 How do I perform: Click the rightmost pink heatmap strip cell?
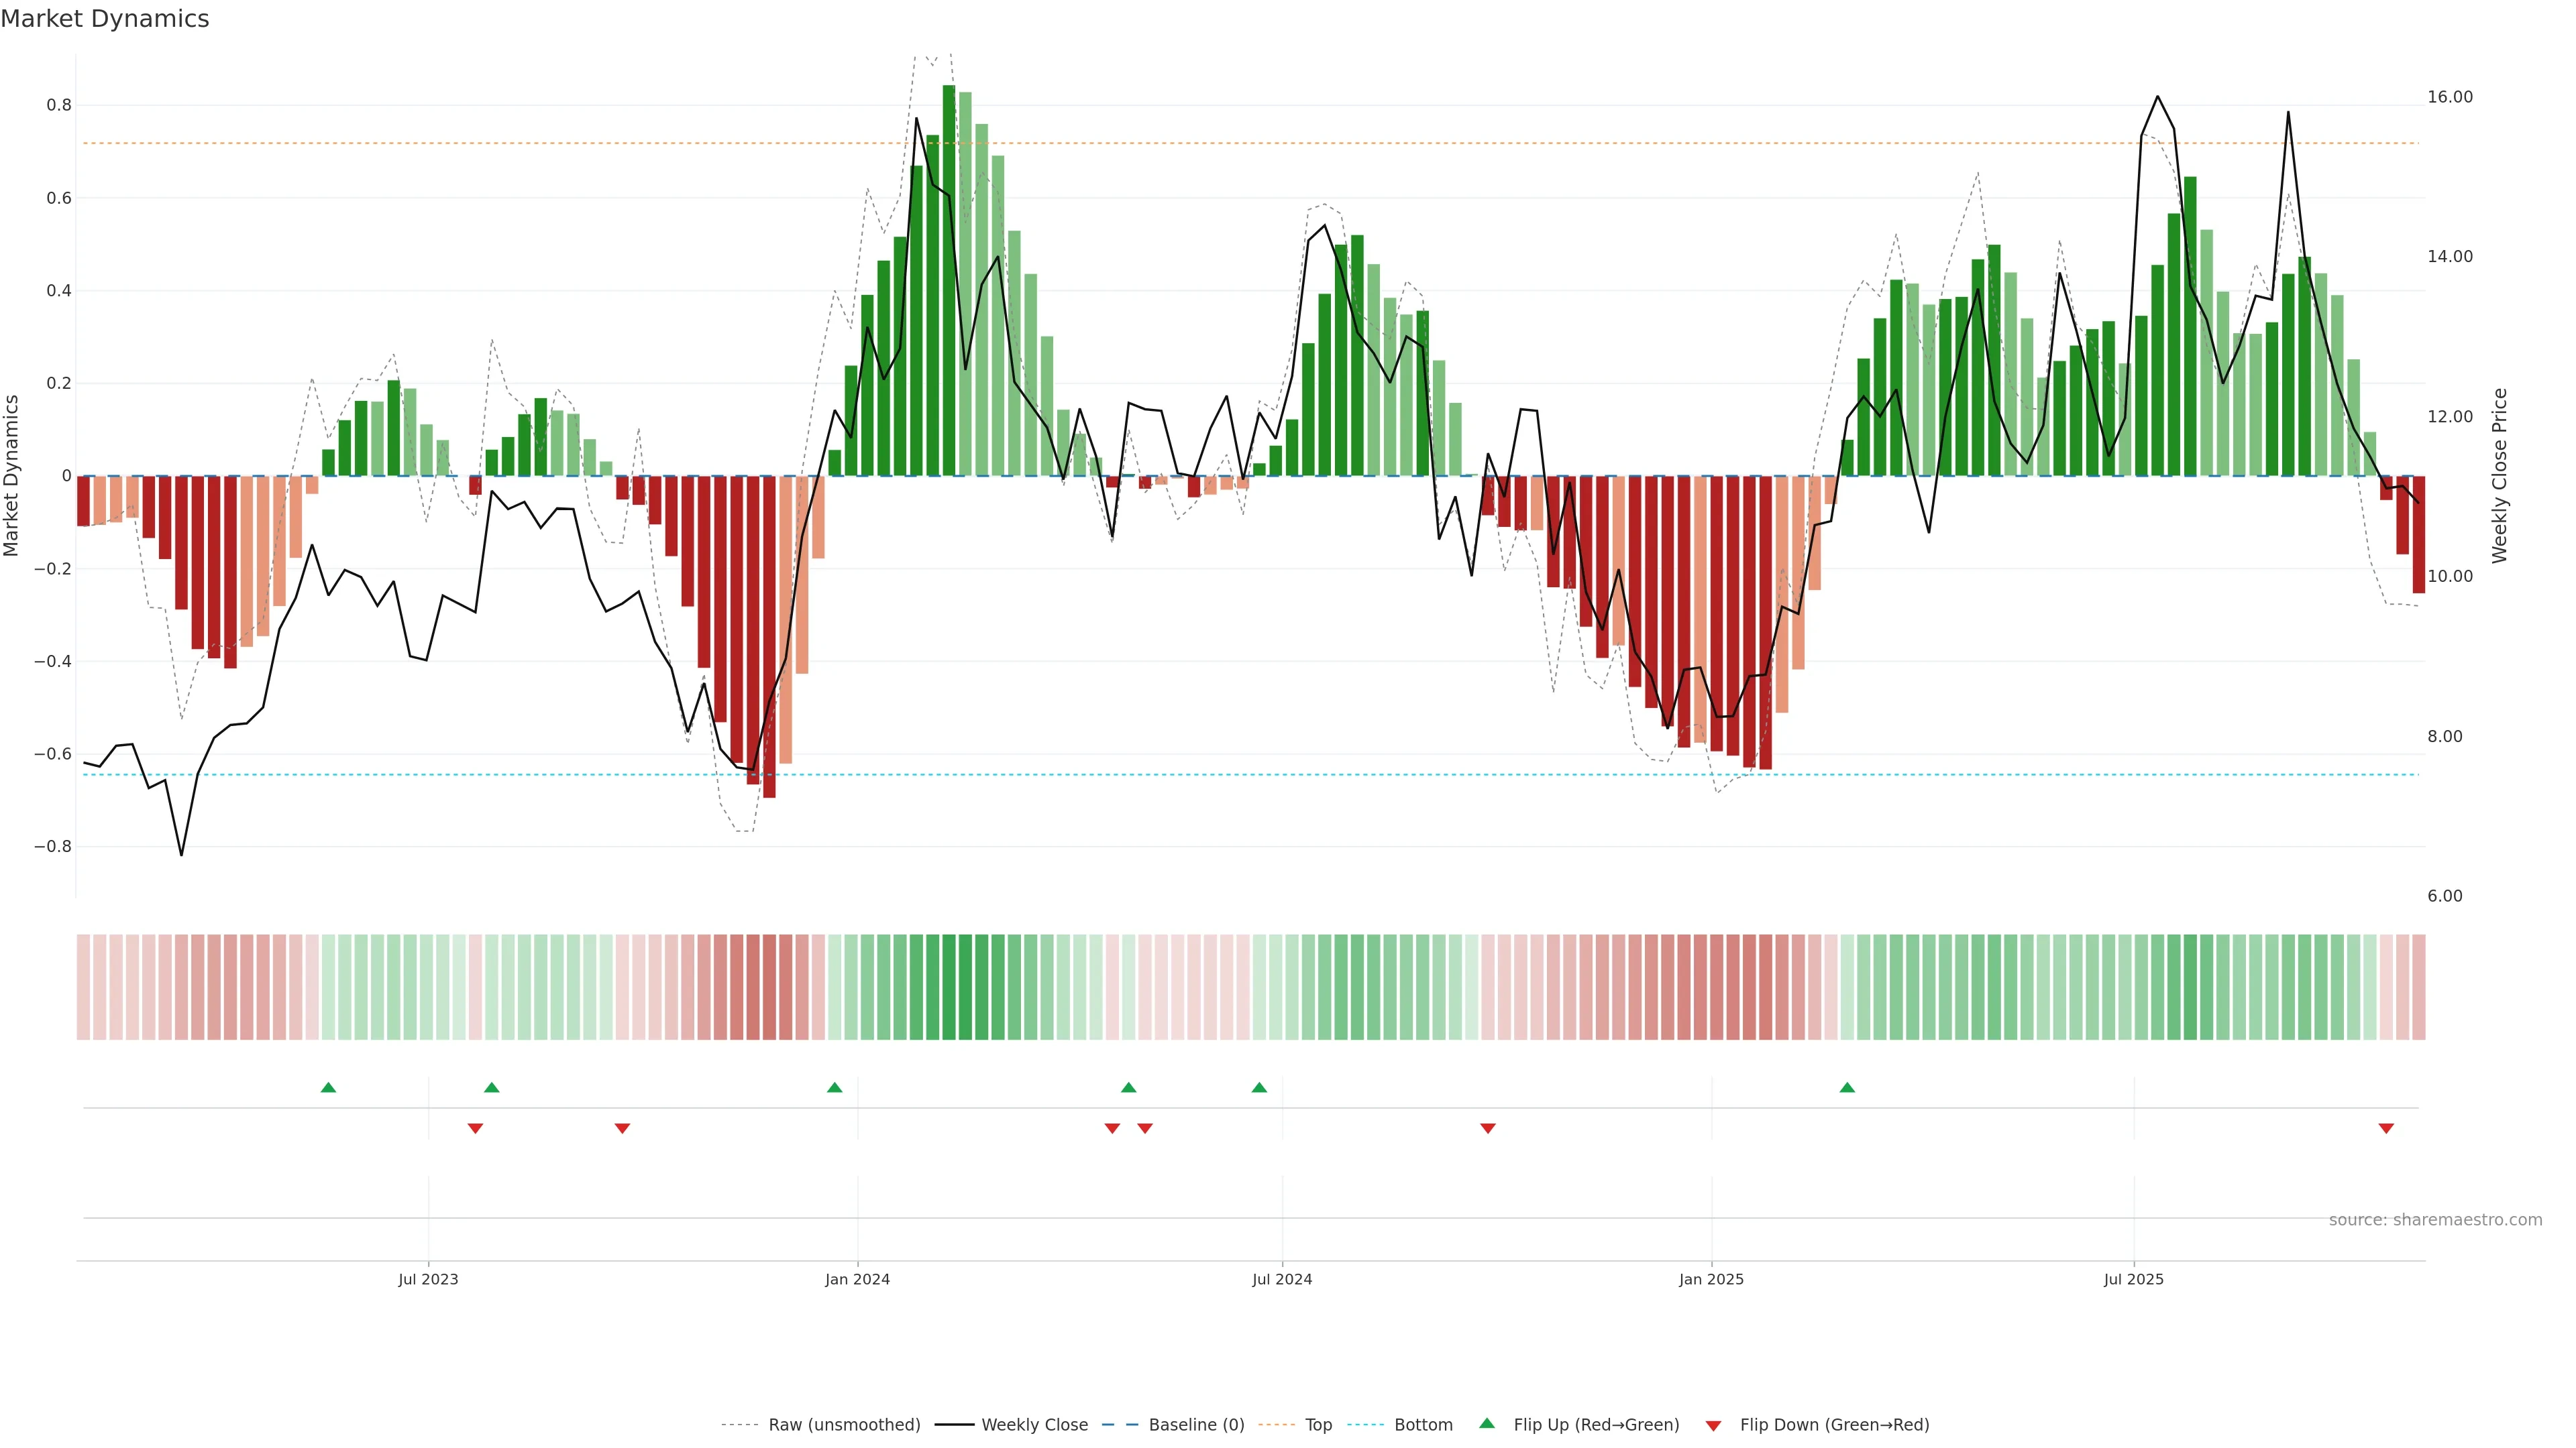pos(2418,987)
